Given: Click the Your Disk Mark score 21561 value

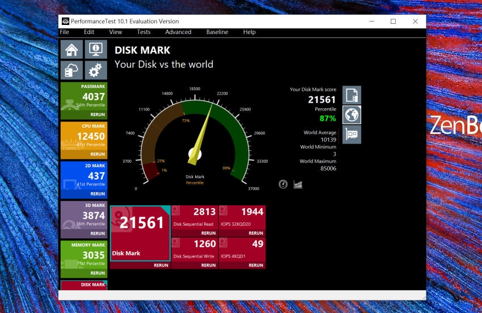Looking at the screenshot, I should 322,100.
